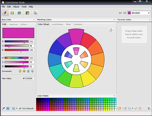152x116 pixels.
Task: Click the increment up arrow icon
Action: pyautogui.click(x=28, y=71)
